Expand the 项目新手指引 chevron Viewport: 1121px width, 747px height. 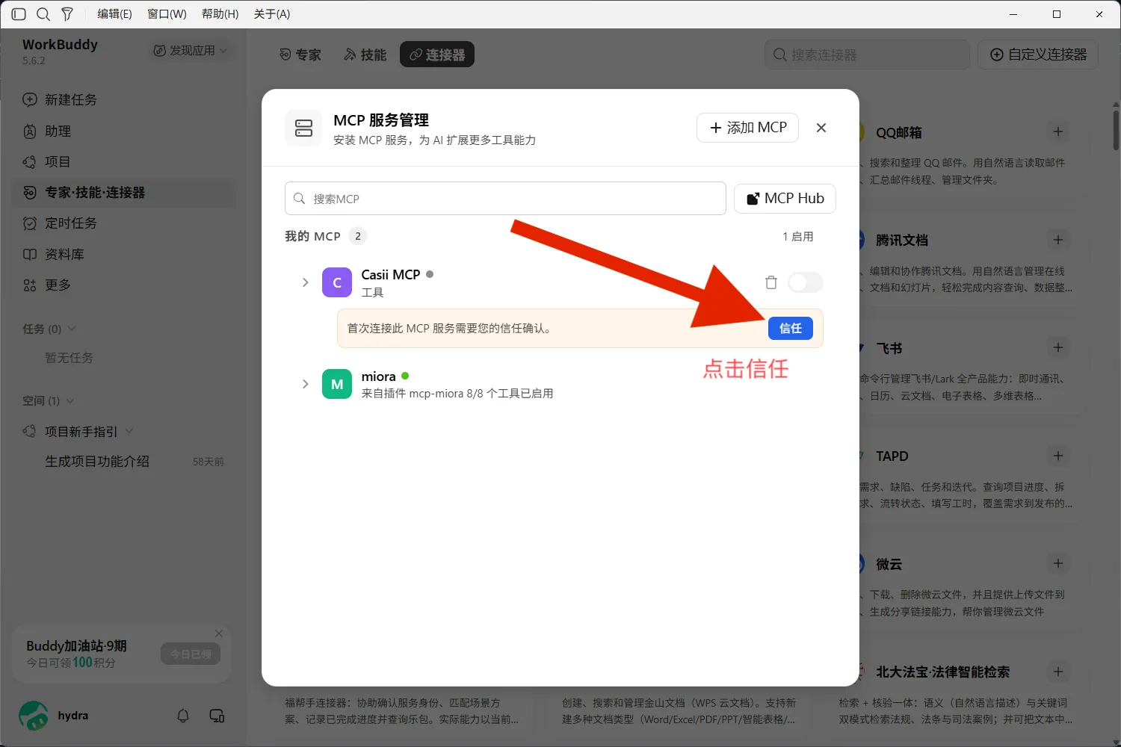coord(129,431)
